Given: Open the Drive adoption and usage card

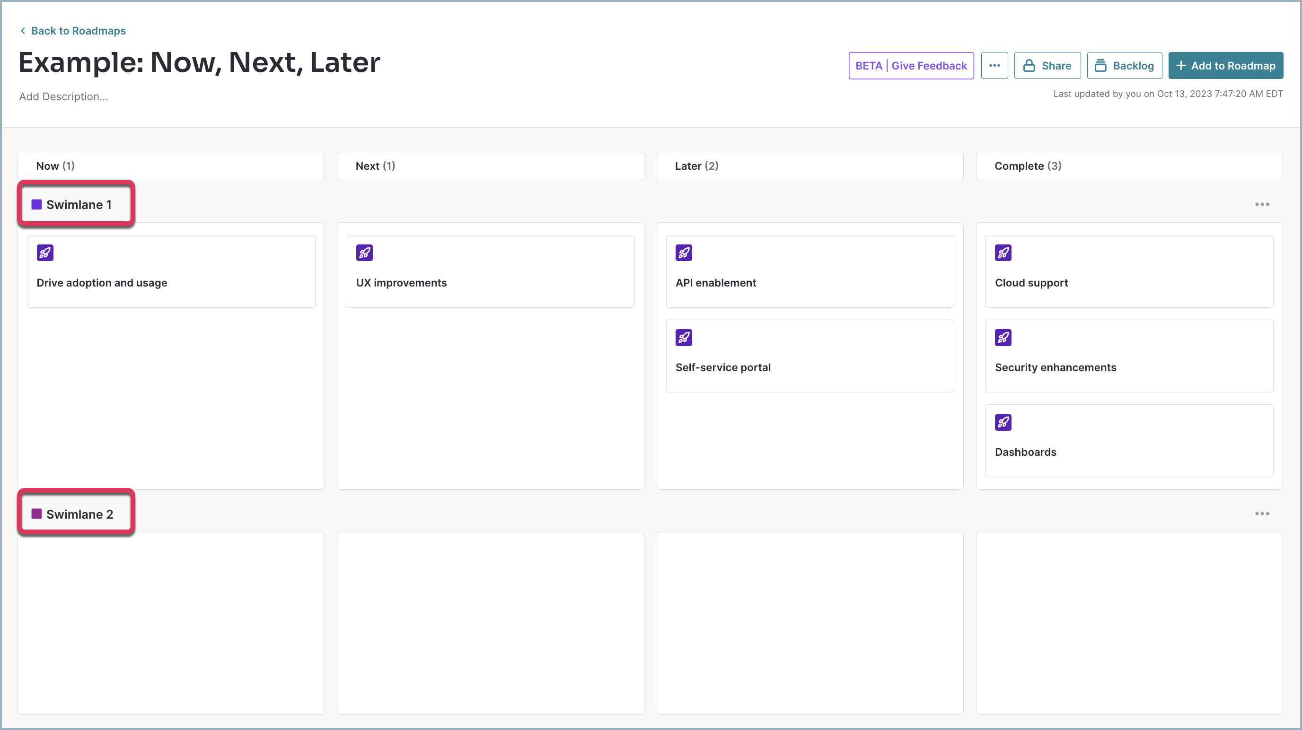Looking at the screenshot, I should pyautogui.click(x=171, y=271).
